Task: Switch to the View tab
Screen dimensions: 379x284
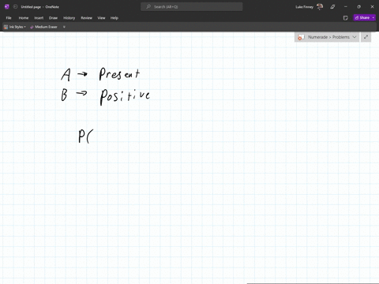Action: click(101, 18)
